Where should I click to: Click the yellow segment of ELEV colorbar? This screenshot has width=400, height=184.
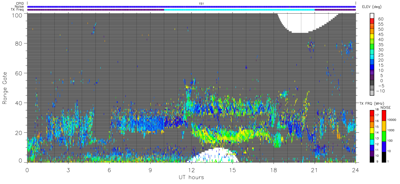coord(372,37)
